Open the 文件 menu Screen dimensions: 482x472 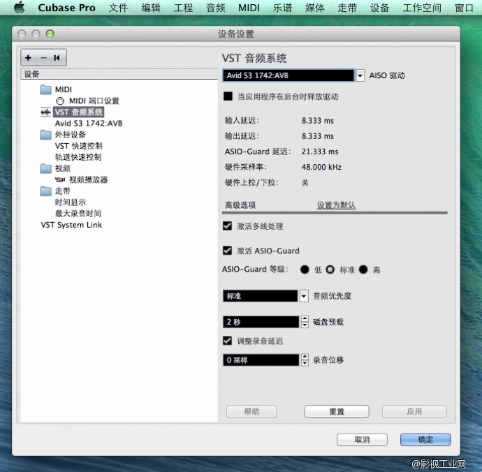(x=118, y=8)
